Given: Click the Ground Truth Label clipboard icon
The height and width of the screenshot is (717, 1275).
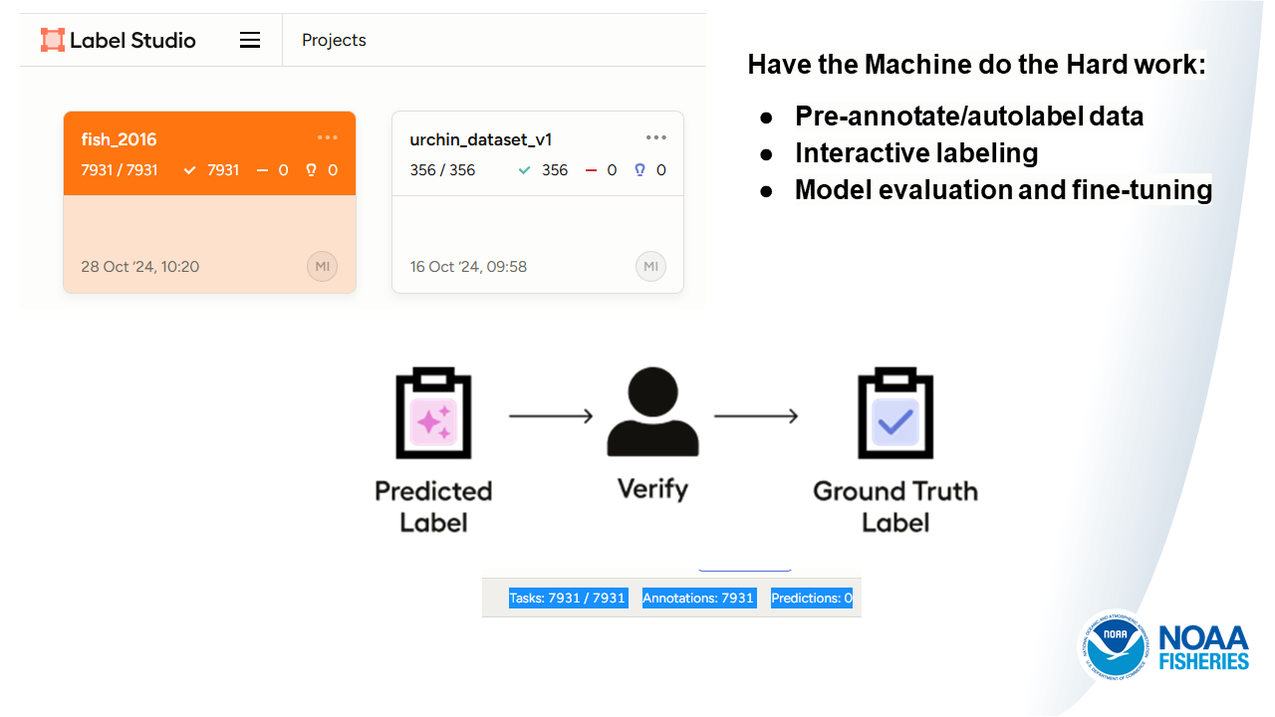Looking at the screenshot, I should coord(894,415).
